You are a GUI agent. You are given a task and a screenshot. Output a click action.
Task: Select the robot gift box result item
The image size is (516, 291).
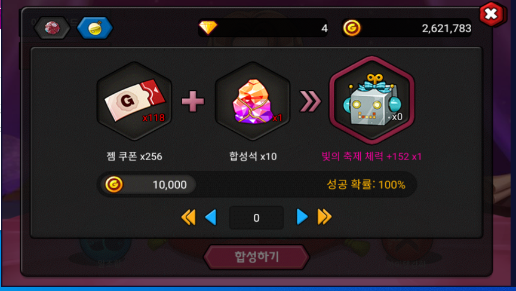372,100
